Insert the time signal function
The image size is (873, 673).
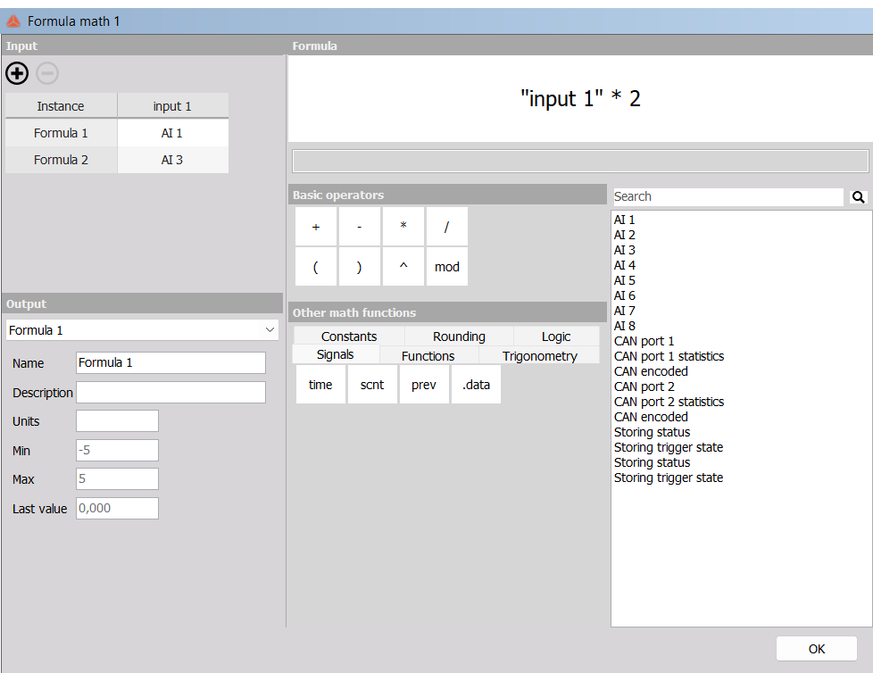(320, 385)
